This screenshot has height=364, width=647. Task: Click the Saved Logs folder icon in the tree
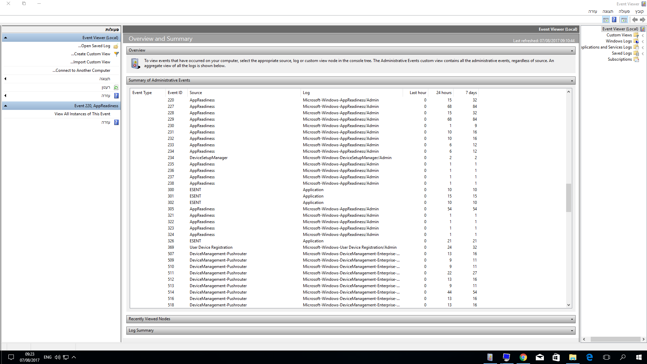[636, 53]
